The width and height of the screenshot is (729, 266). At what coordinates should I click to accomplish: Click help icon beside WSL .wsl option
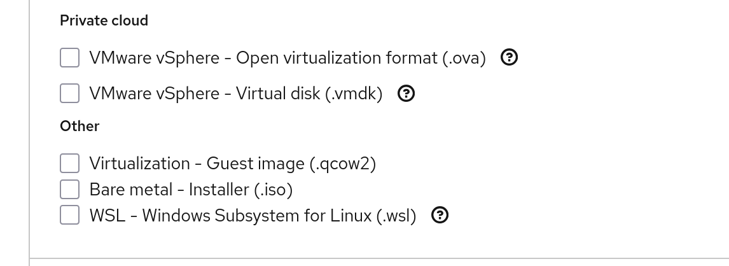pyautogui.click(x=440, y=216)
